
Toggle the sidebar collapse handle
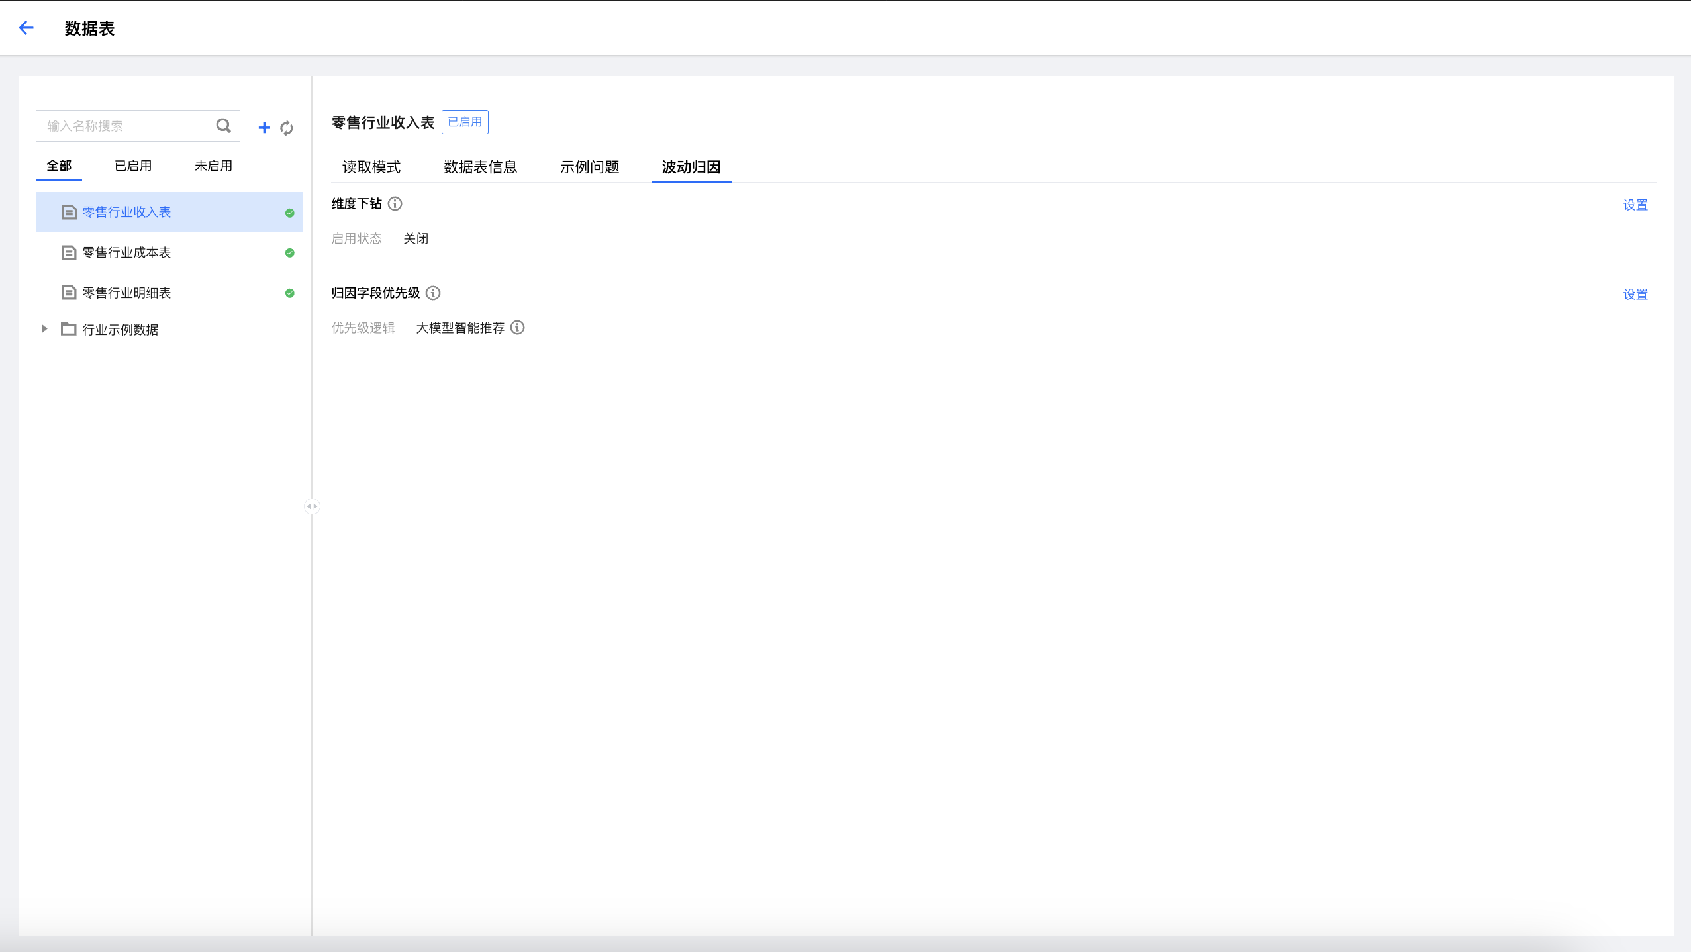312,506
